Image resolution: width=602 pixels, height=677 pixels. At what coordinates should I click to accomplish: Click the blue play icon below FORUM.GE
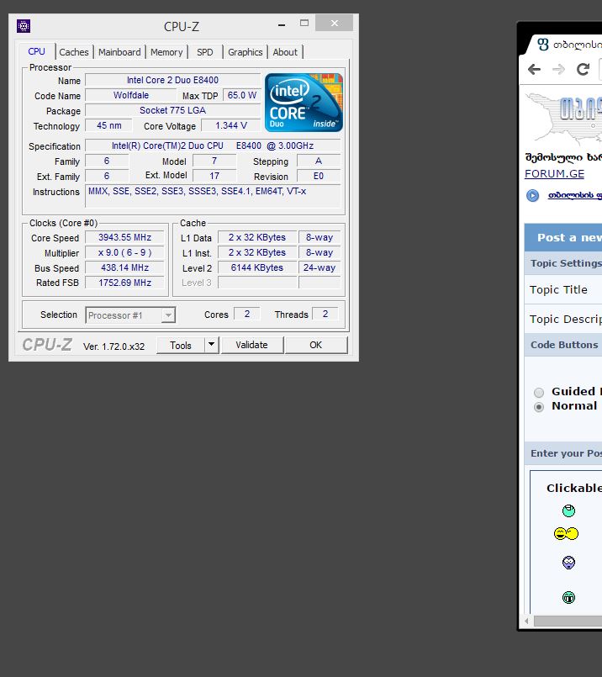tap(532, 196)
